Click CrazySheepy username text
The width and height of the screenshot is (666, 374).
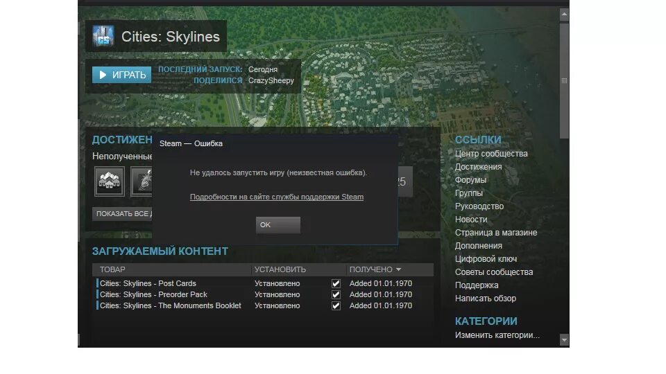[x=271, y=80]
